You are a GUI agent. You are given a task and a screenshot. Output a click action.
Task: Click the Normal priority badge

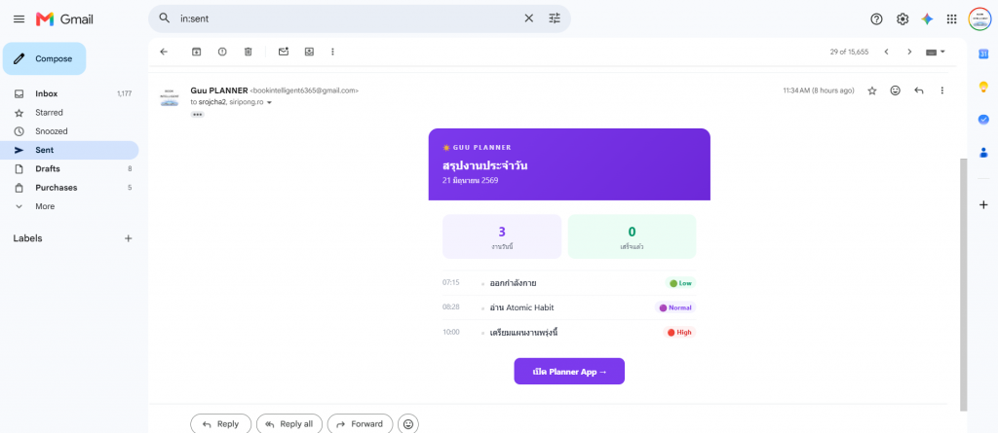(675, 307)
